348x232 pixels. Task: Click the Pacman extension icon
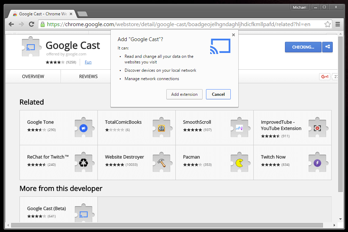239,162
